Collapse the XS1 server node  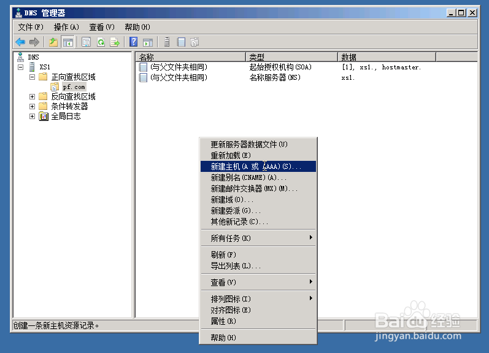(x=21, y=67)
